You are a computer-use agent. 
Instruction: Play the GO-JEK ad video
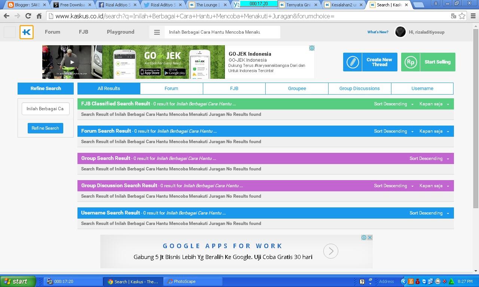pyautogui.click(x=72, y=62)
